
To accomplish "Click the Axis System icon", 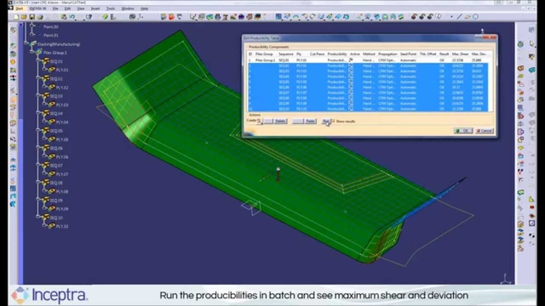I will (x=140, y=17).
